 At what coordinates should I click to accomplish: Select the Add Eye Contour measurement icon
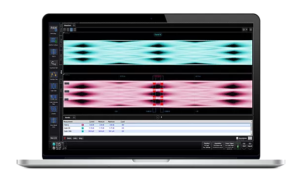53,40
